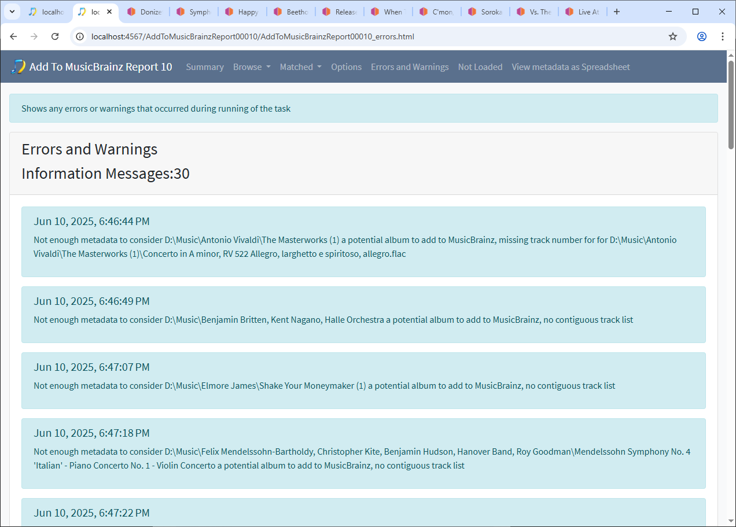Go to Errors and Warnings page
The image size is (736, 527).
410,67
